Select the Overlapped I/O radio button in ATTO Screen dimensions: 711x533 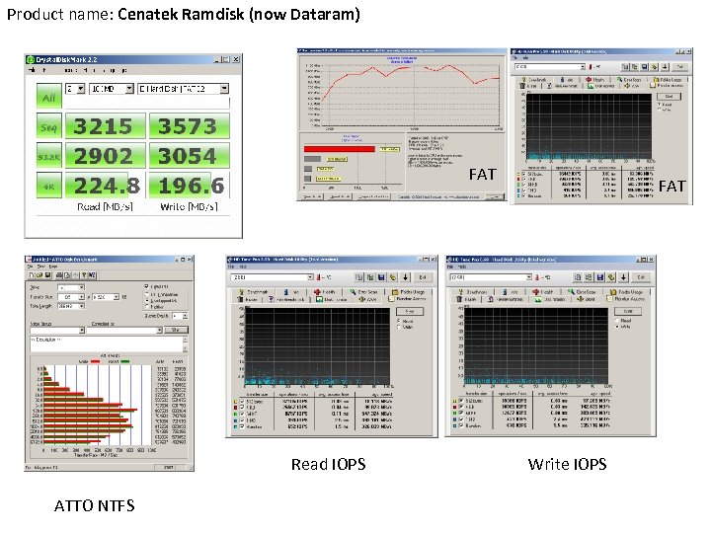coord(146,300)
